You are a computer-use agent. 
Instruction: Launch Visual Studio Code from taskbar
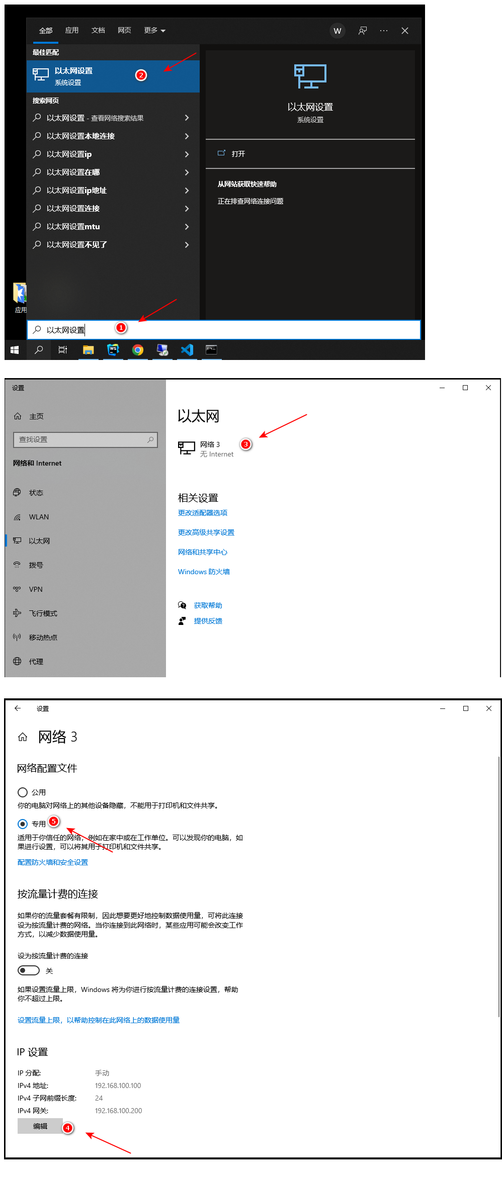[187, 350]
